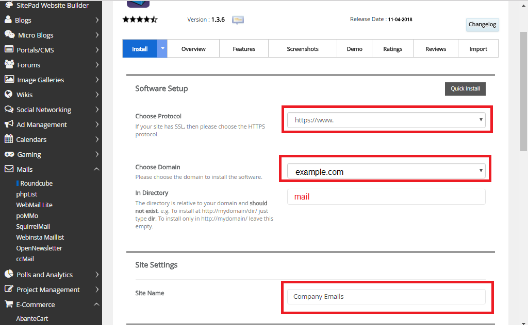Click the Site Name input field
The height and width of the screenshot is (325, 528).
pos(386,297)
